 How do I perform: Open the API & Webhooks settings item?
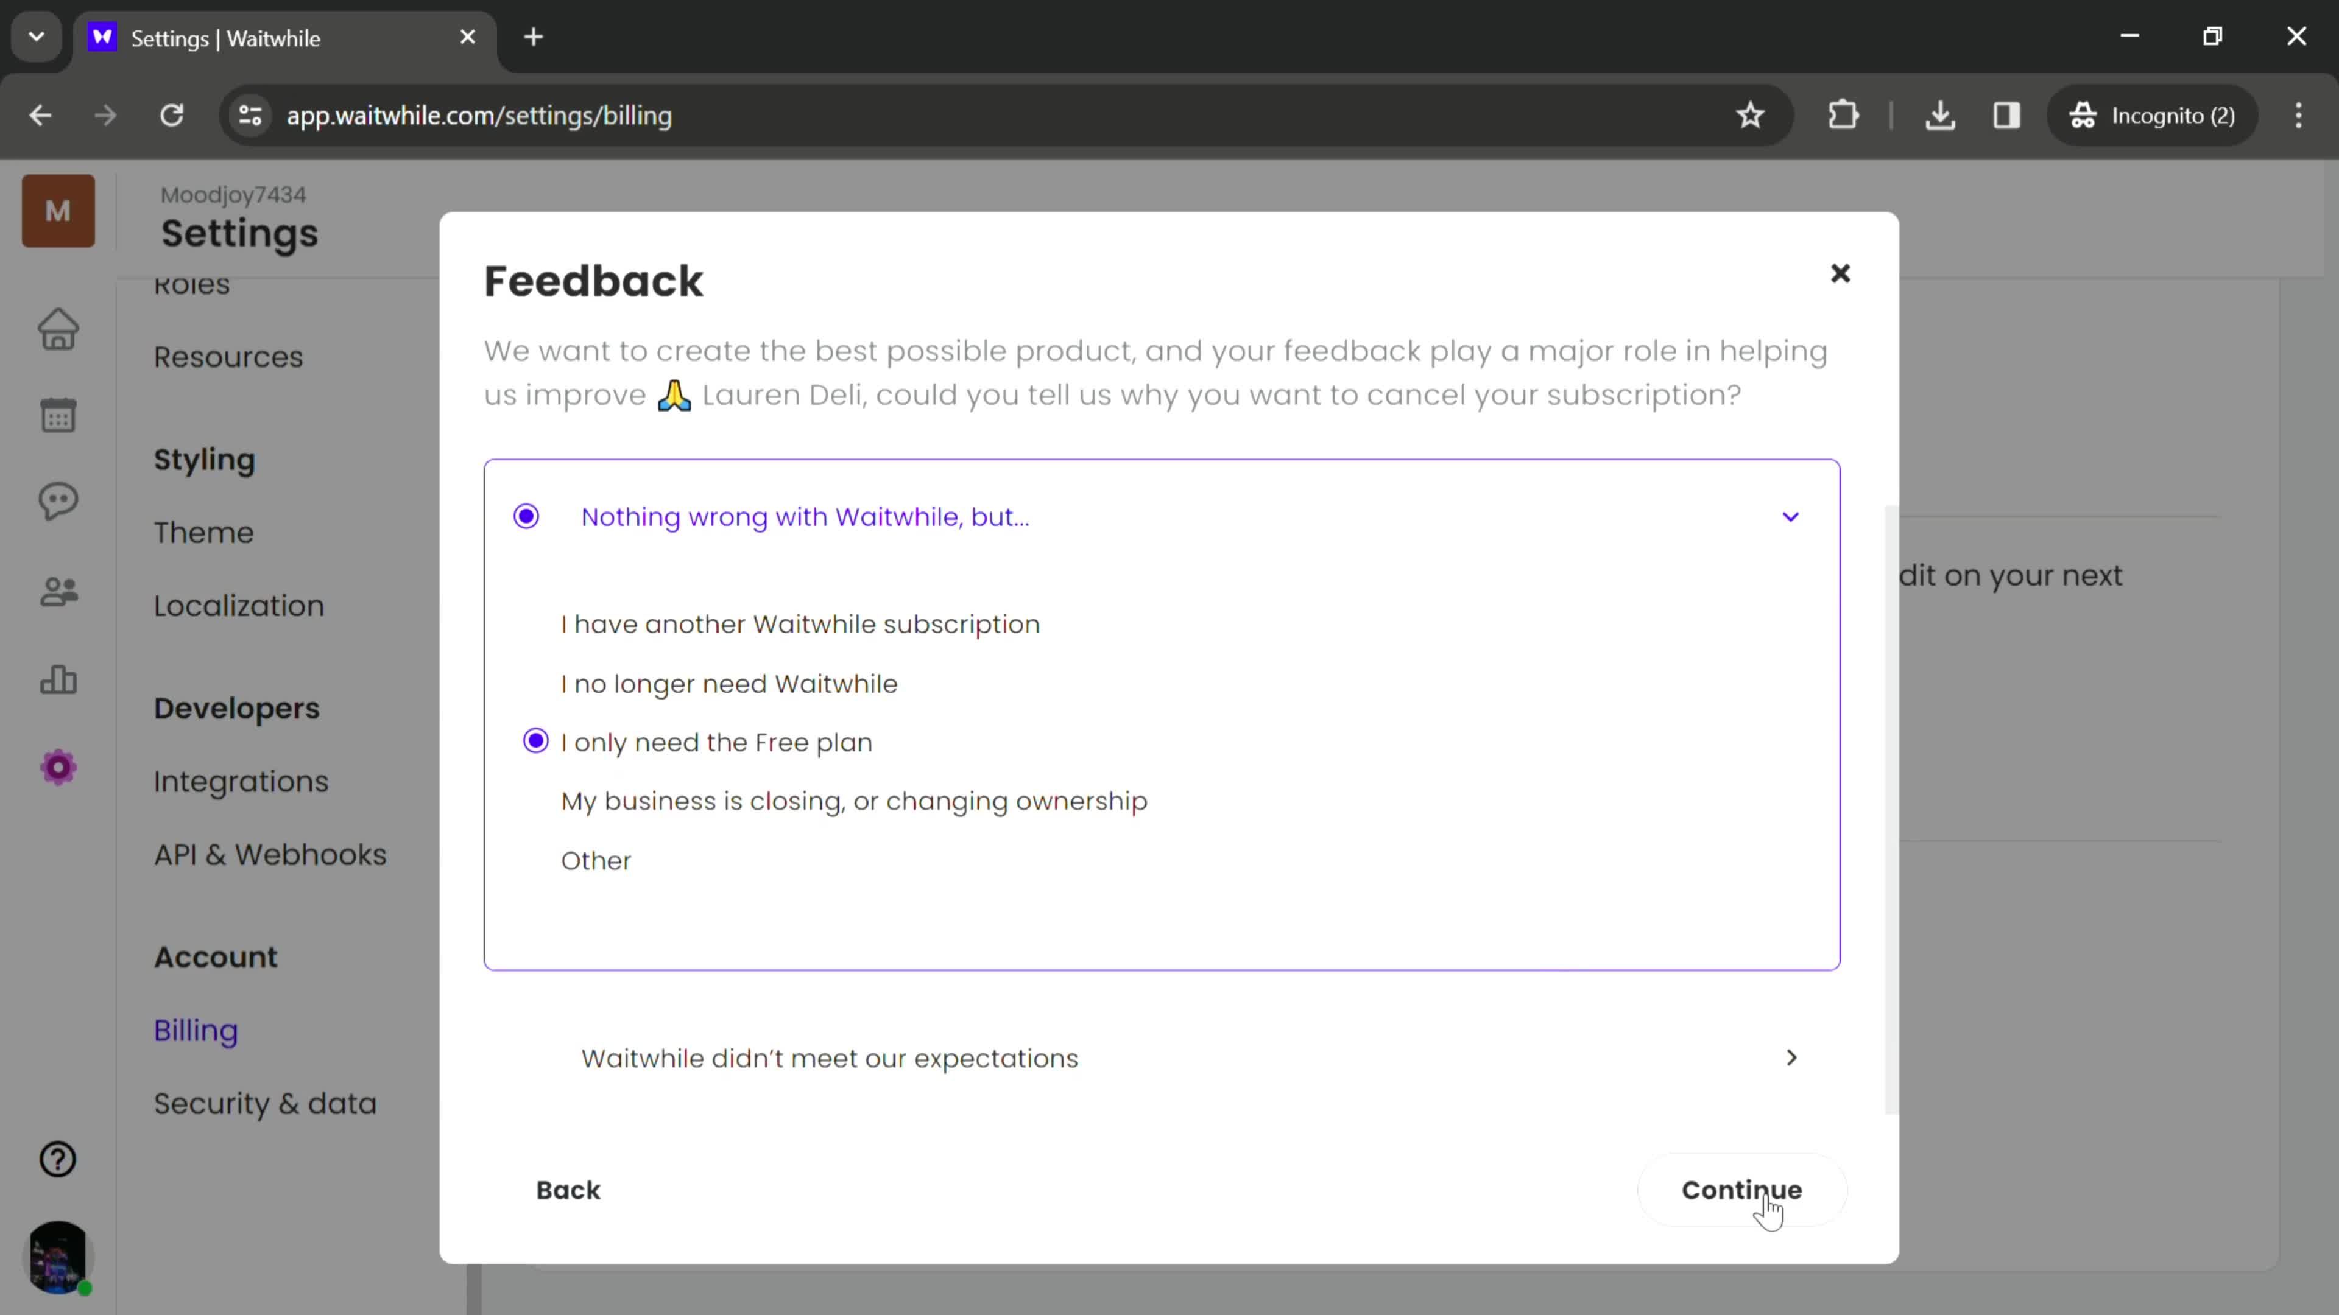point(270,855)
